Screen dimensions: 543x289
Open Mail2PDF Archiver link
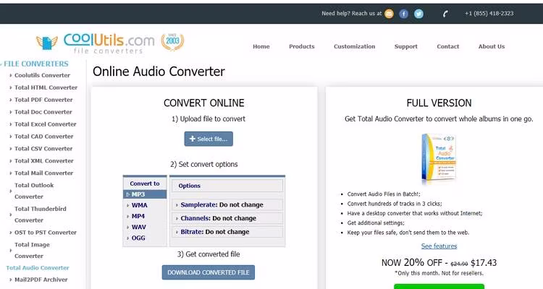pos(41,280)
